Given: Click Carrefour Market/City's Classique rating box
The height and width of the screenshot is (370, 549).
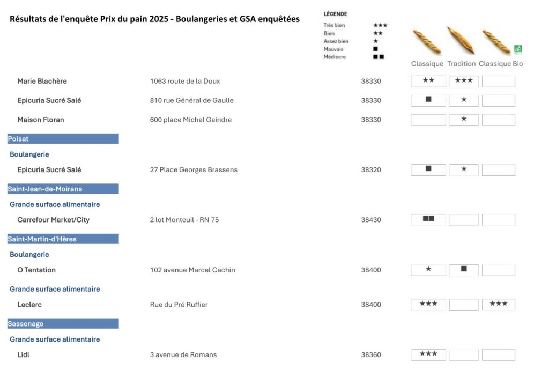Looking at the screenshot, I should pyautogui.click(x=428, y=220).
